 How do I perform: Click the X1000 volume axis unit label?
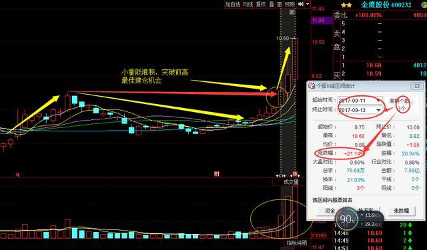pos(318,235)
